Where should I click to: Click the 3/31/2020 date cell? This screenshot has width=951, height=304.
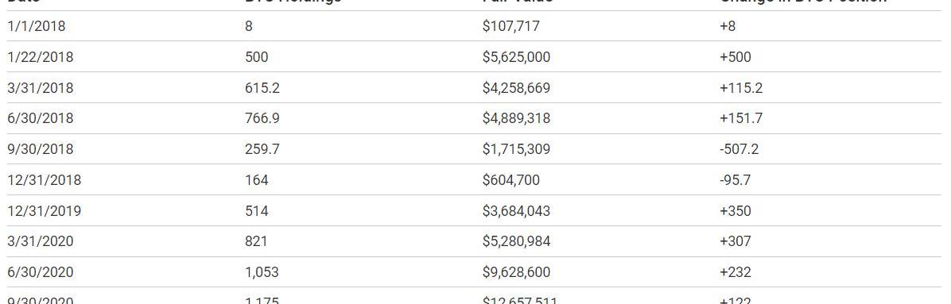40,241
